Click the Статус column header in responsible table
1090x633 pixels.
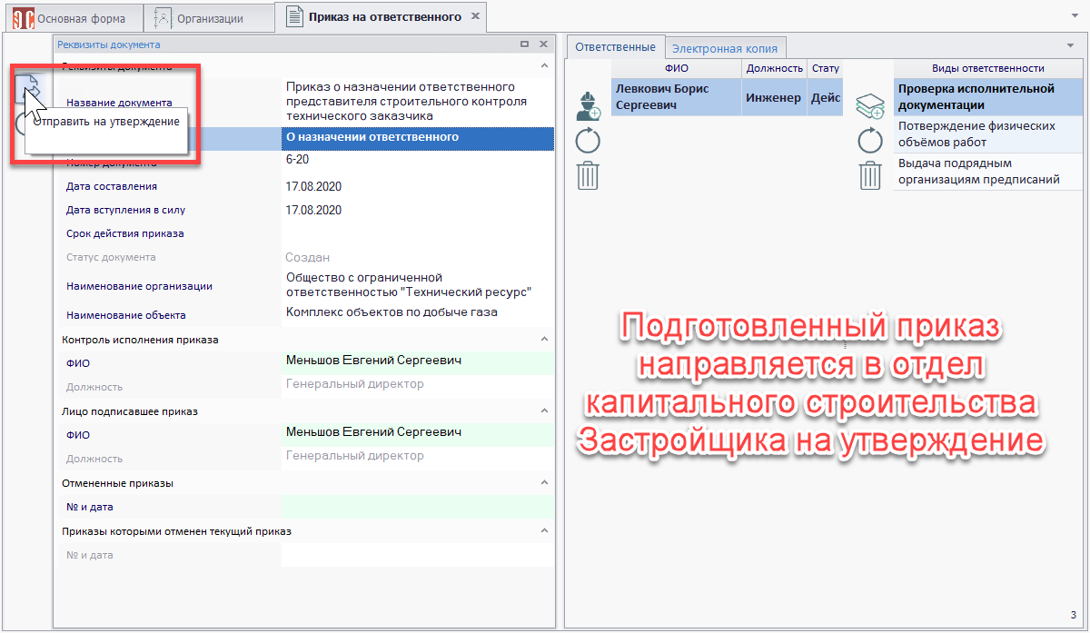[826, 68]
